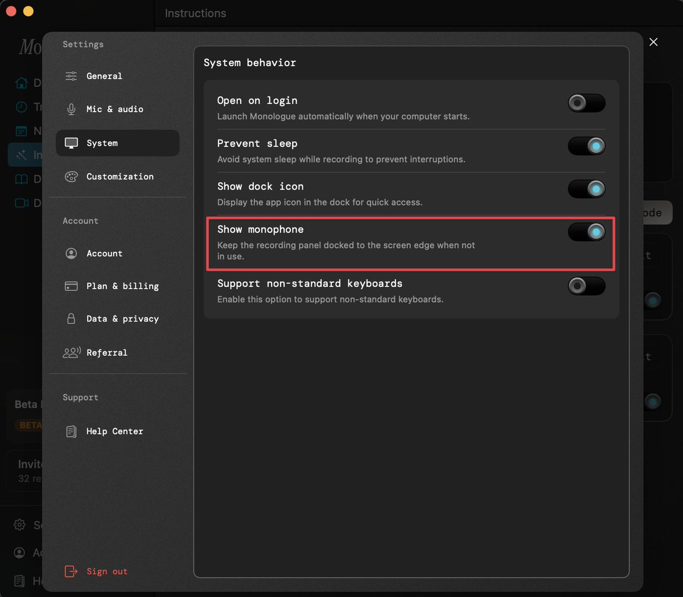
Task: Open the Referral section
Action: click(117, 352)
